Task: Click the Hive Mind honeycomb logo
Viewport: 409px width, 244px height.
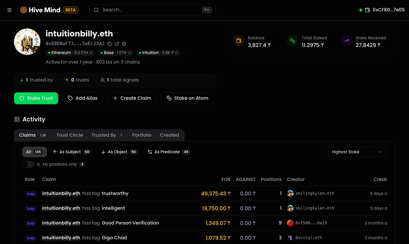Action: pyautogui.click(x=23, y=10)
